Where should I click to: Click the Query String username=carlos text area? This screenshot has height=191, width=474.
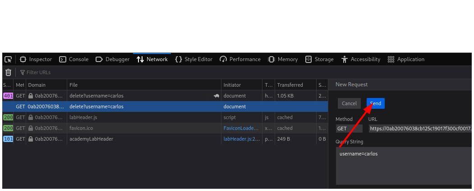click(x=404, y=165)
